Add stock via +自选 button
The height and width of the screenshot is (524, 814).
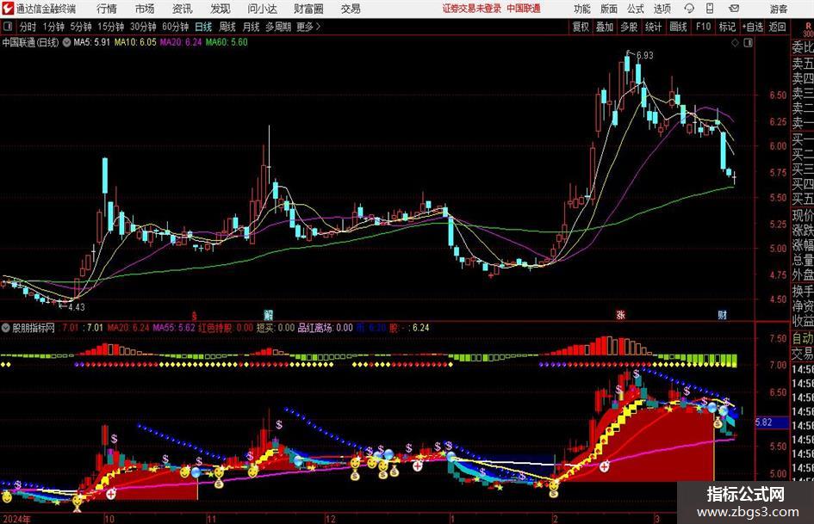(753, 27)
